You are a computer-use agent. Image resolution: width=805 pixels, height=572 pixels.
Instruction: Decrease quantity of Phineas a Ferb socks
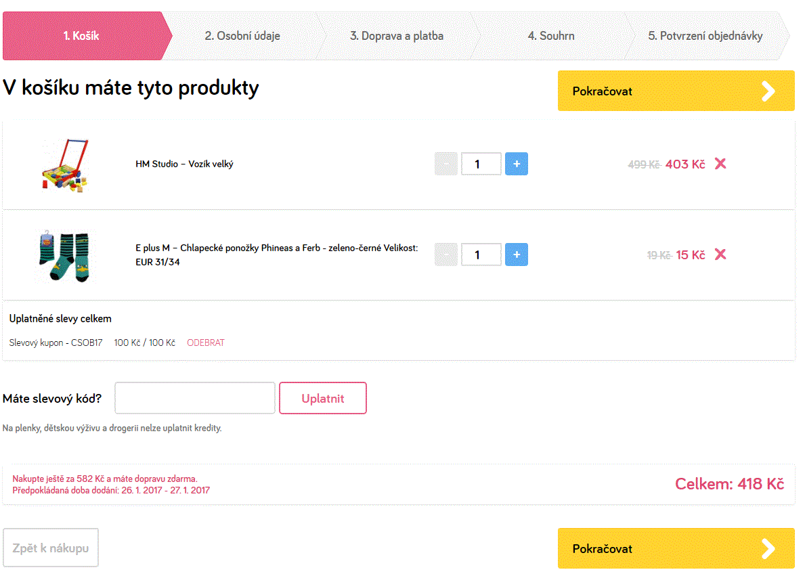446,255
